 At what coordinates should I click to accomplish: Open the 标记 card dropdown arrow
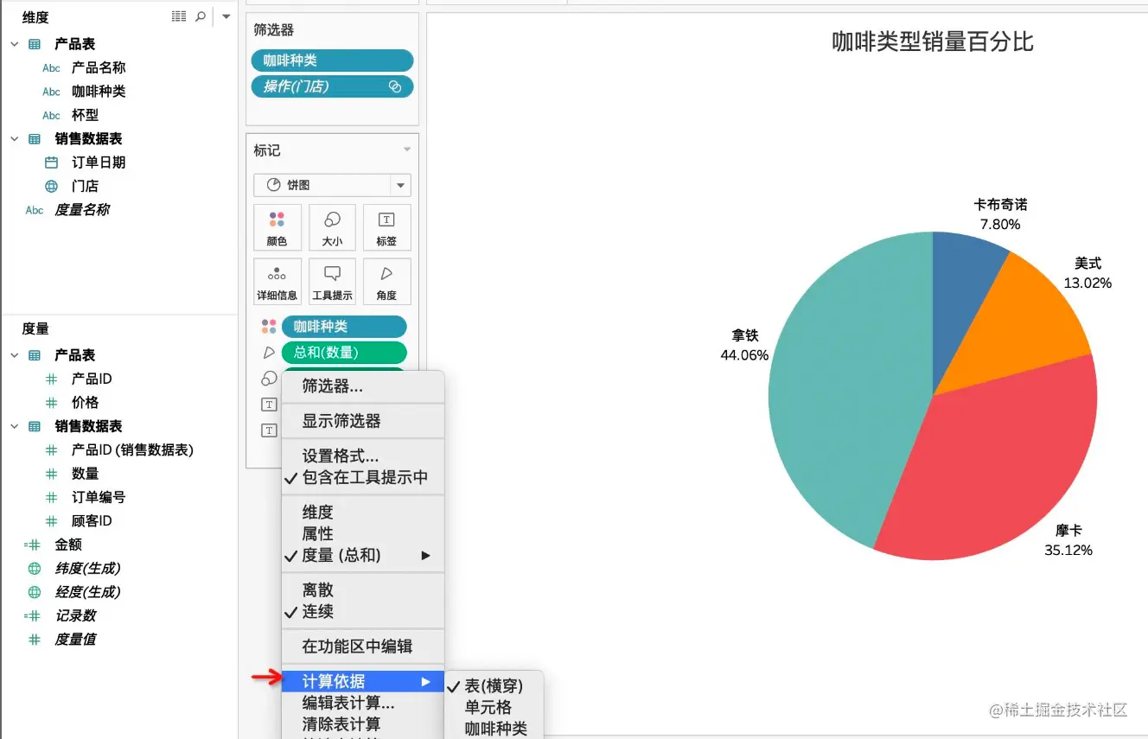[x=407, y=150]
